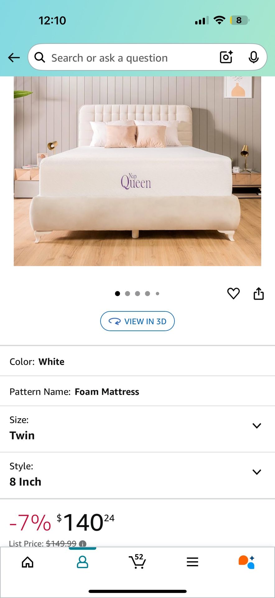Screen dimensions: 275x598
Task: Open camera lens search icon
Action: tap(226, 57)
